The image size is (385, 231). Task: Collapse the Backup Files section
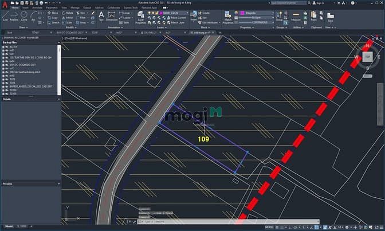pyautogui.click(x=58, y=42)
